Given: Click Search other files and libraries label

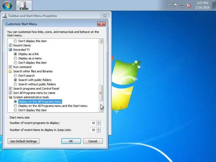Looking at the screenshot, I should click(x=33, y=71).
